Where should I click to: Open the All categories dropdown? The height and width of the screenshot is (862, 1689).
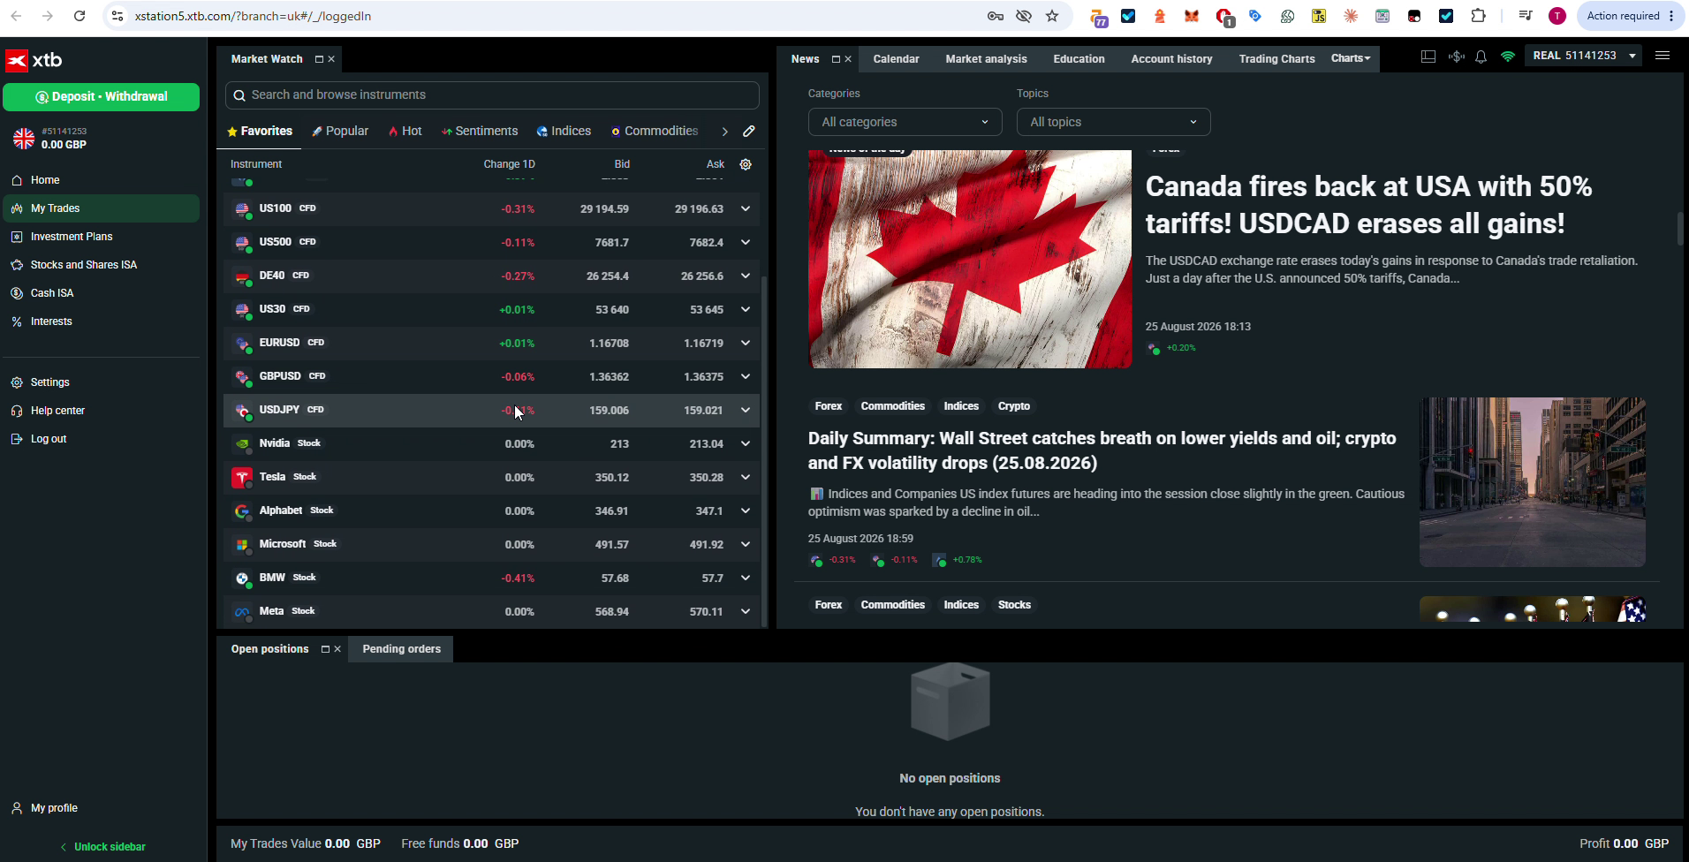coord(905,122)
